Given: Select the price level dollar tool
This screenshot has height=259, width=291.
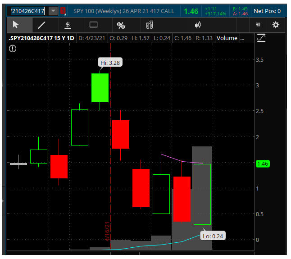Looking at the screenshot, I should [x=68, y=25].
